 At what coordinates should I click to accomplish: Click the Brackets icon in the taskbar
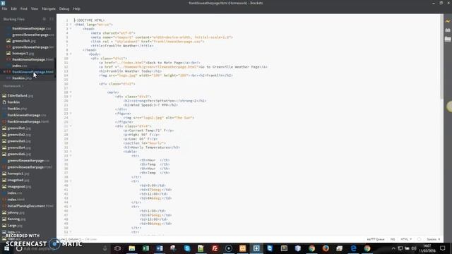click(256, 248)
